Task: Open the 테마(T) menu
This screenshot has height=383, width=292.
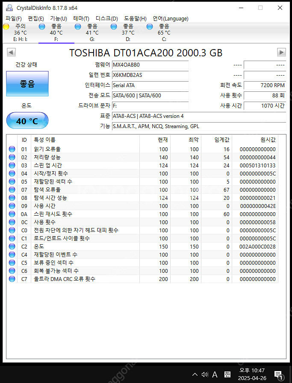Action: (x=81, y=18)
